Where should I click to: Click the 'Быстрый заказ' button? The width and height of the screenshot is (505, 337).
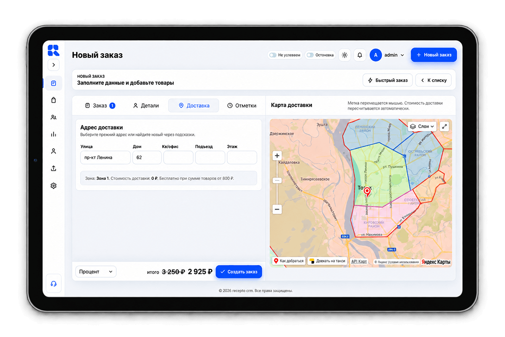pyautogui.click(x=388, y=80)
